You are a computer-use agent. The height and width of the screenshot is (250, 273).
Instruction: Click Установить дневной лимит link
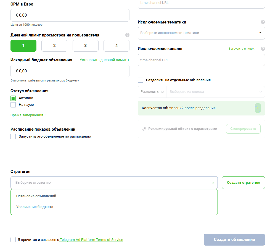[x=105, y=60]
